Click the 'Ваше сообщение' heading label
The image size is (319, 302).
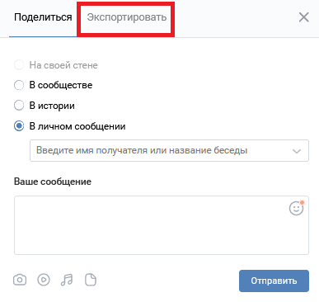(x=53, y=182)
